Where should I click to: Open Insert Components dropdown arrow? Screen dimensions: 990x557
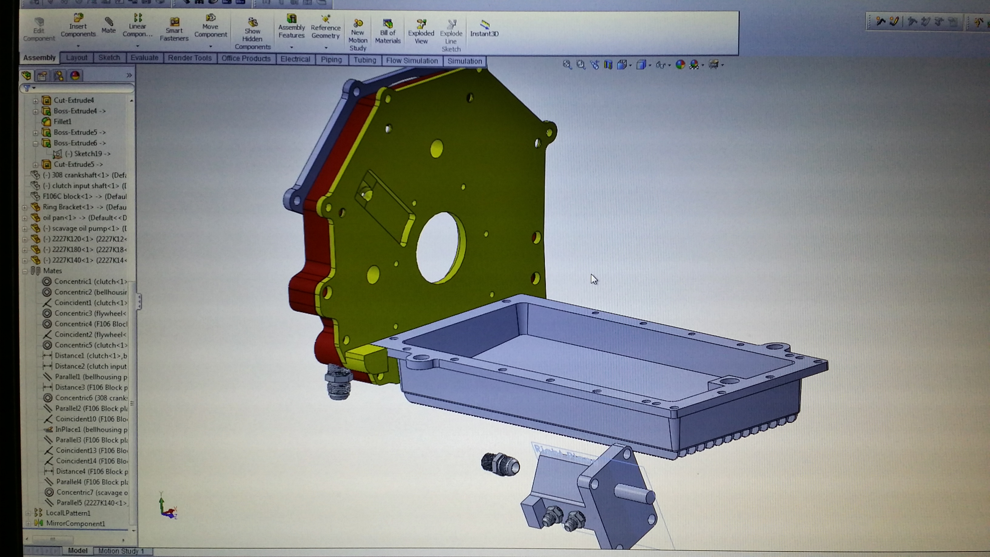pyautogui.click(x=78, y=46)
